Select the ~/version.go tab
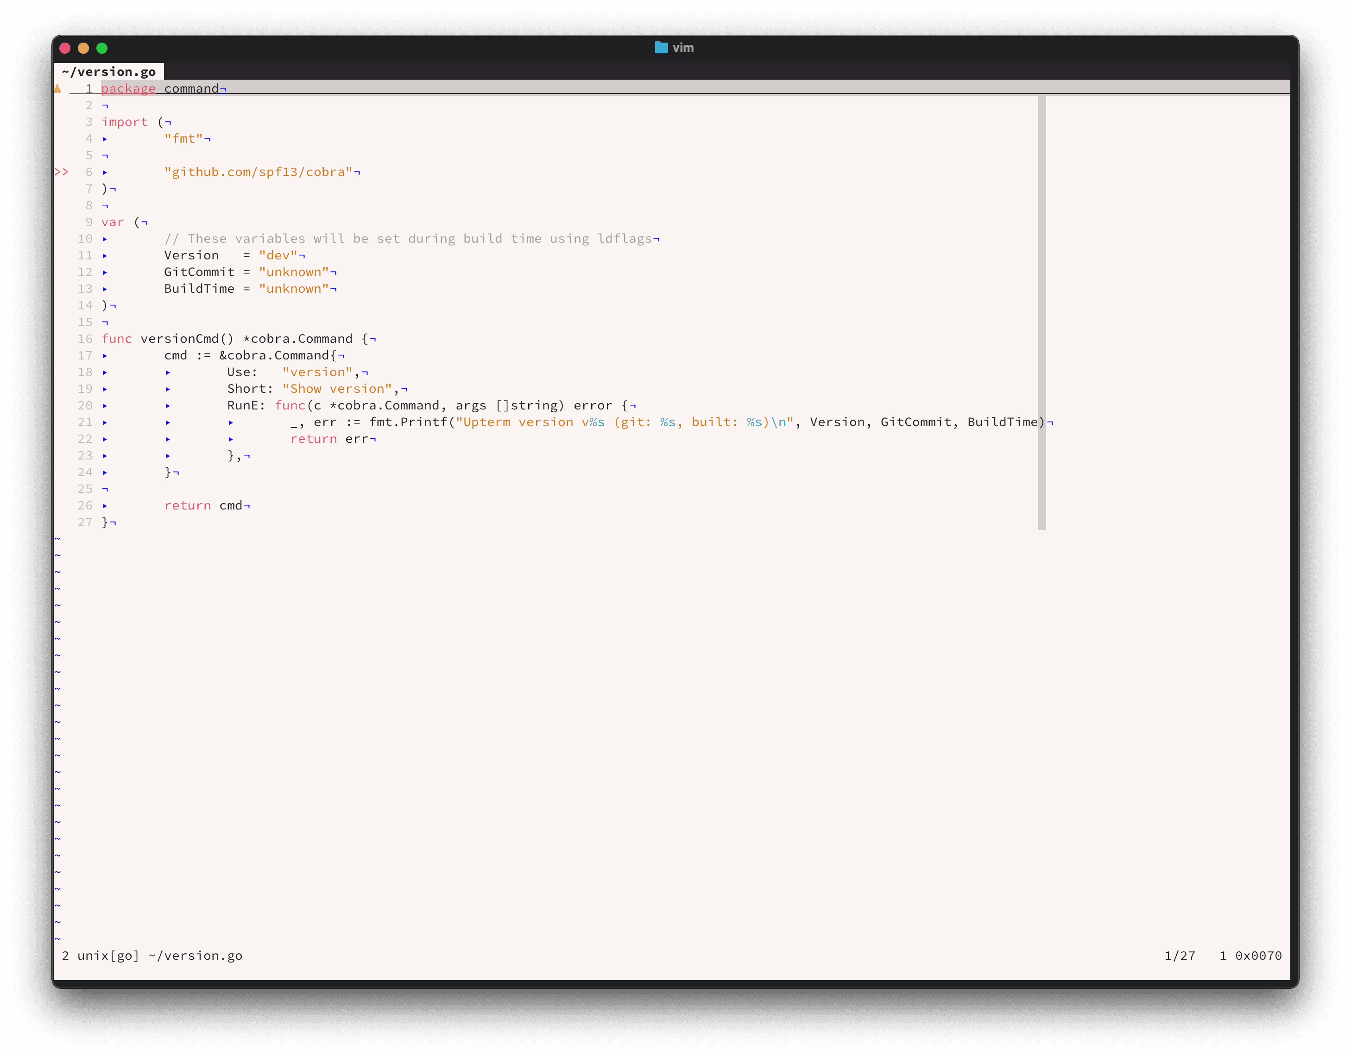1351x1057 pixels. click(x=109, y=72)
